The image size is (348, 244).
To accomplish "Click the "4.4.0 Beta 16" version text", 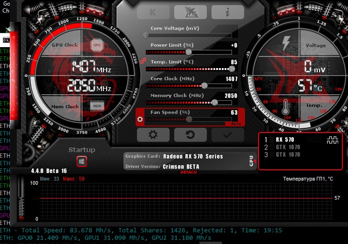I will pos(49,171).
